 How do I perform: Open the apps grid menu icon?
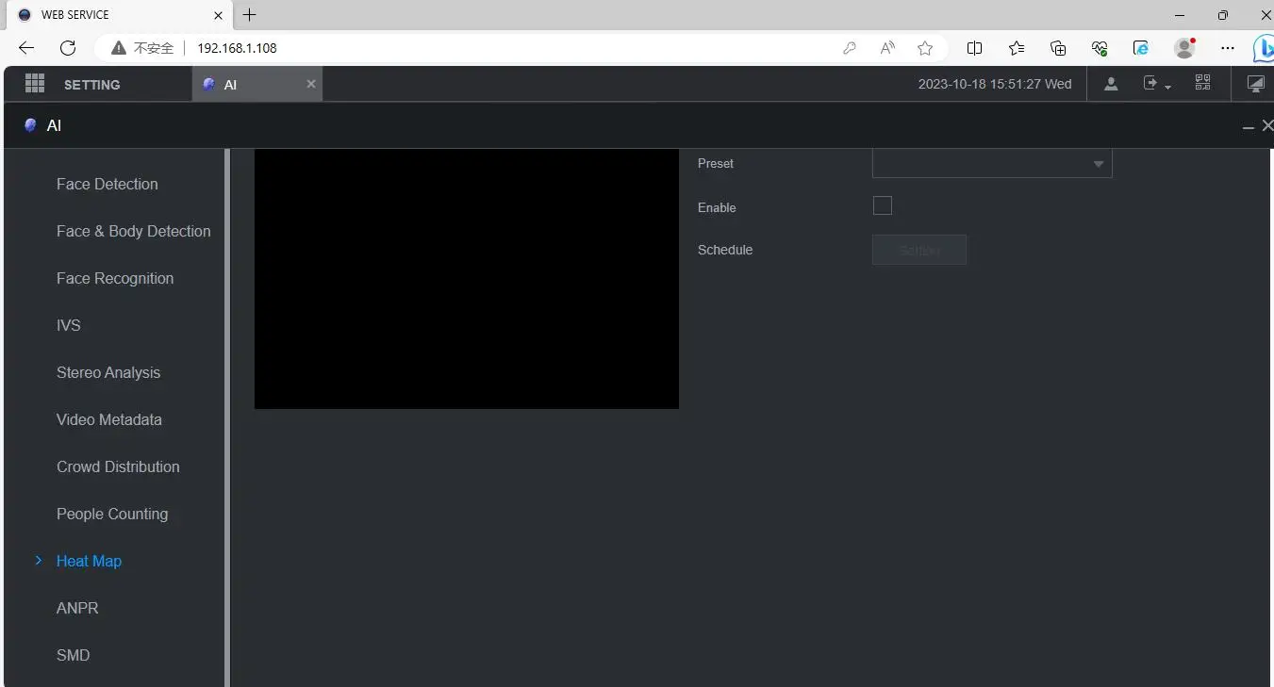(x=35, y=84)
